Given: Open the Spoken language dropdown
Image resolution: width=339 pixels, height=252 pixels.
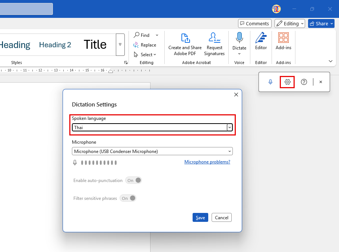Looking at the screenshot, I should [x=152, y=127].
